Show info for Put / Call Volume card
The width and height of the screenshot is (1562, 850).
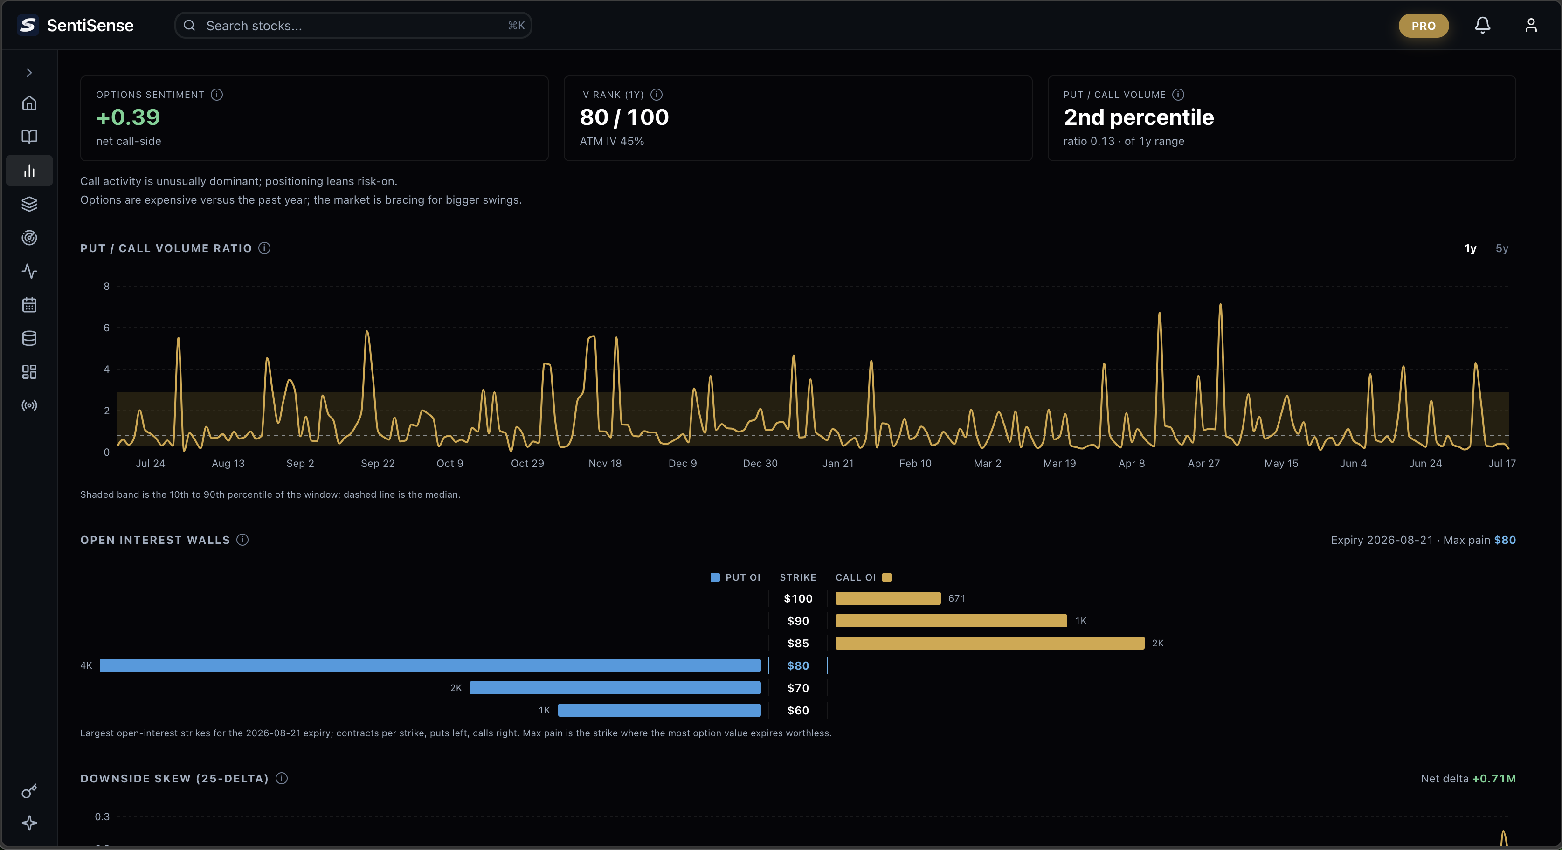(x=1178, y=95)
